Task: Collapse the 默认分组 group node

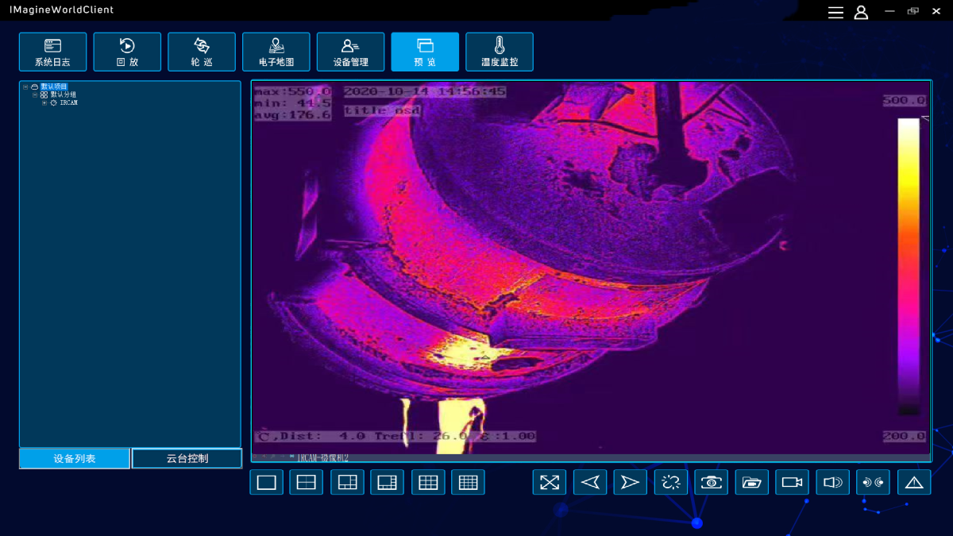Action: [35, 94]
